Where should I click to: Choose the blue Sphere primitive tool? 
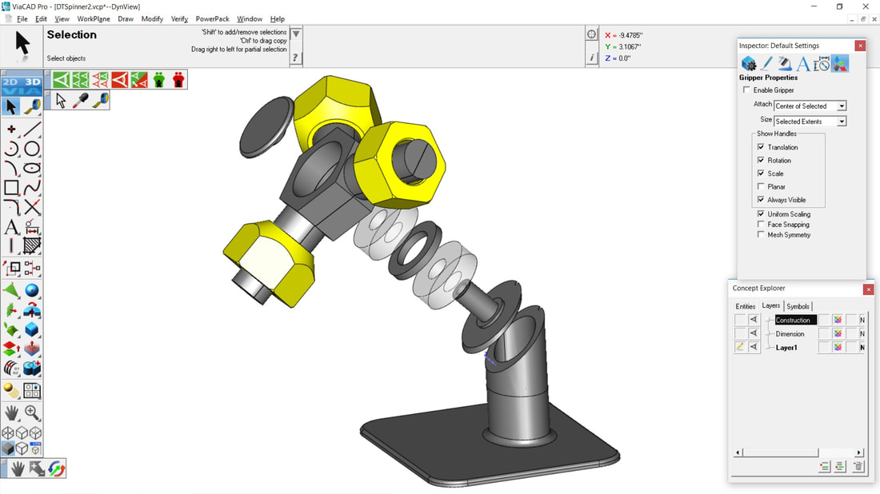coord(32,290)
